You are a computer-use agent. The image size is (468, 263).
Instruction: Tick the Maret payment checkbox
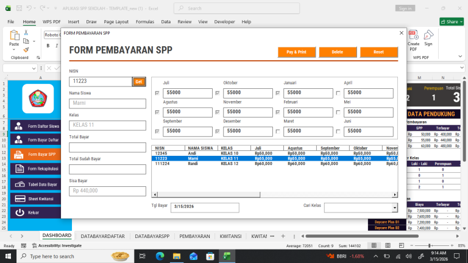click(278, 131)
